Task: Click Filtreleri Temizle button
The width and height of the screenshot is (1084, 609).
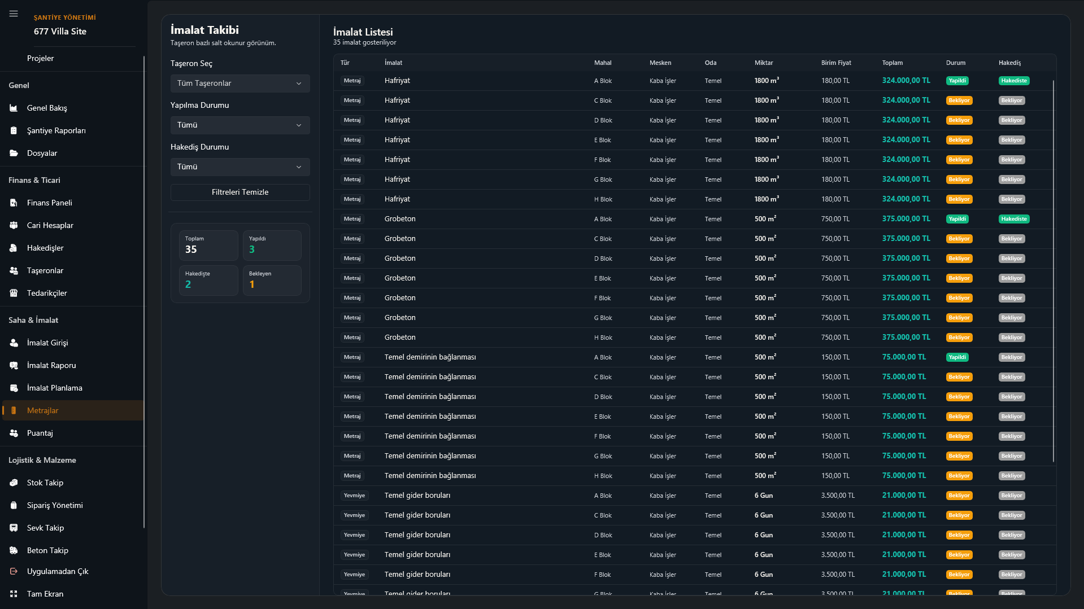Action: pyautogui.click(x=240, y=192)
